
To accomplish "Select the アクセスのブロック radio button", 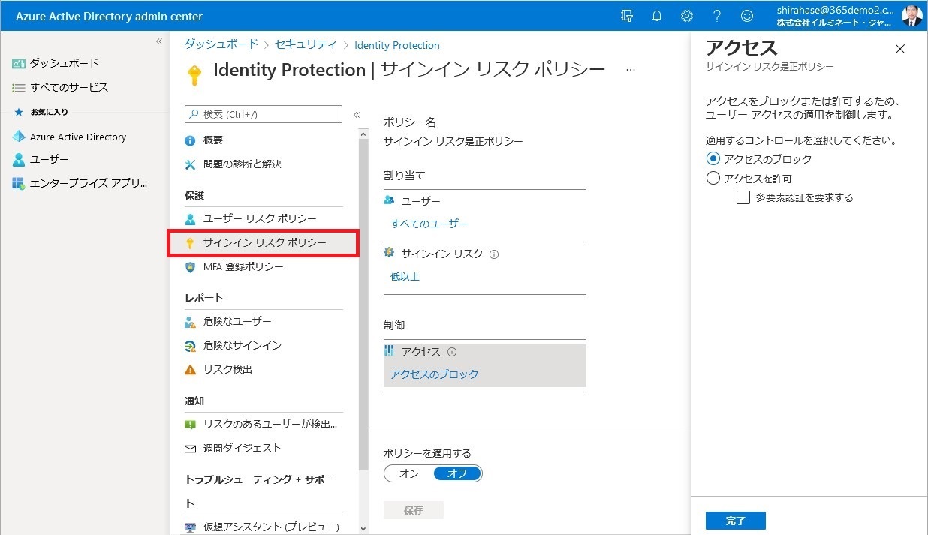I will click(x=713, y=159).
